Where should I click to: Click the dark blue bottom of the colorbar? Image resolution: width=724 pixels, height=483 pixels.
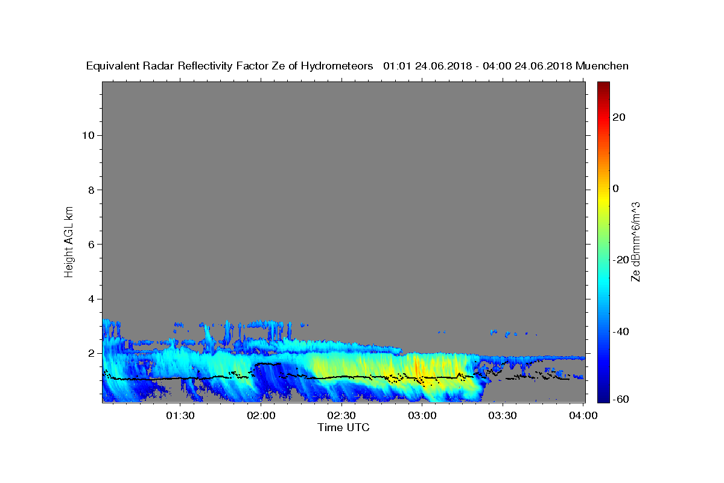click(x=603, y=397)
